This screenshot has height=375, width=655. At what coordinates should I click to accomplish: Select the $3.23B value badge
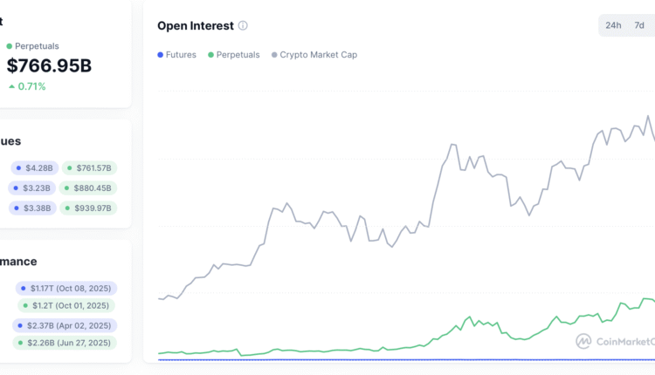coord(32,187)
